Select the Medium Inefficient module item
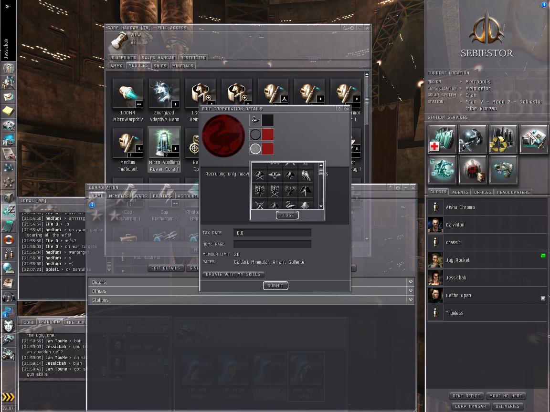This screenshot has width=550, height=412. coord(128,150)
